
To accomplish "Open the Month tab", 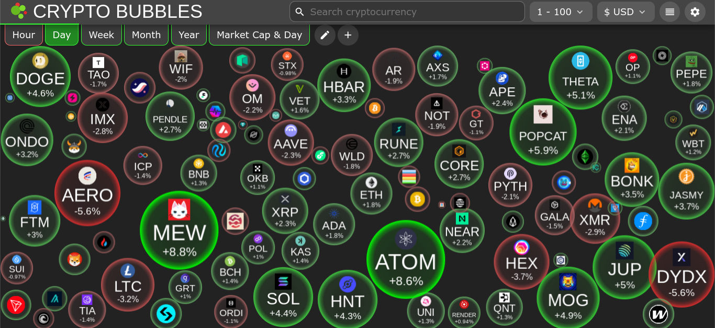I will 147,35.
